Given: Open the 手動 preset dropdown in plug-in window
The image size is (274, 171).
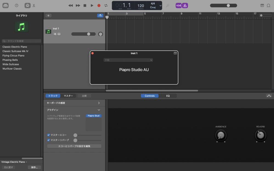Looking at the screenshot, I should pyautogui.click(x=128, y=60).
